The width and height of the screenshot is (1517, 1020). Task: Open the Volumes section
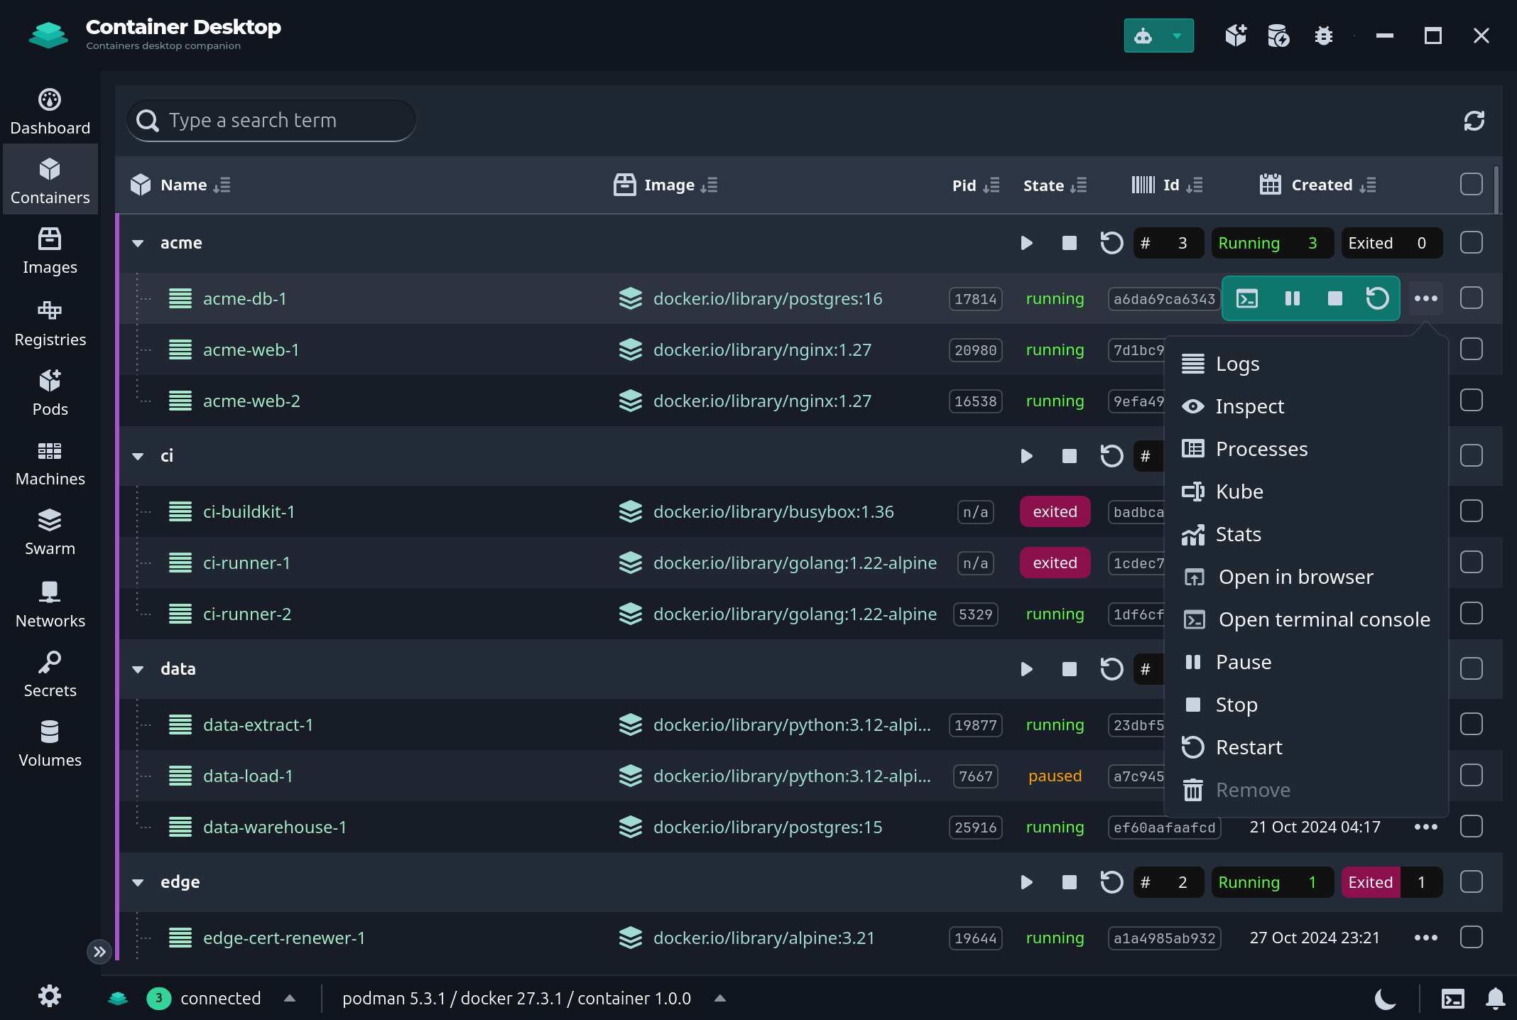50,743
